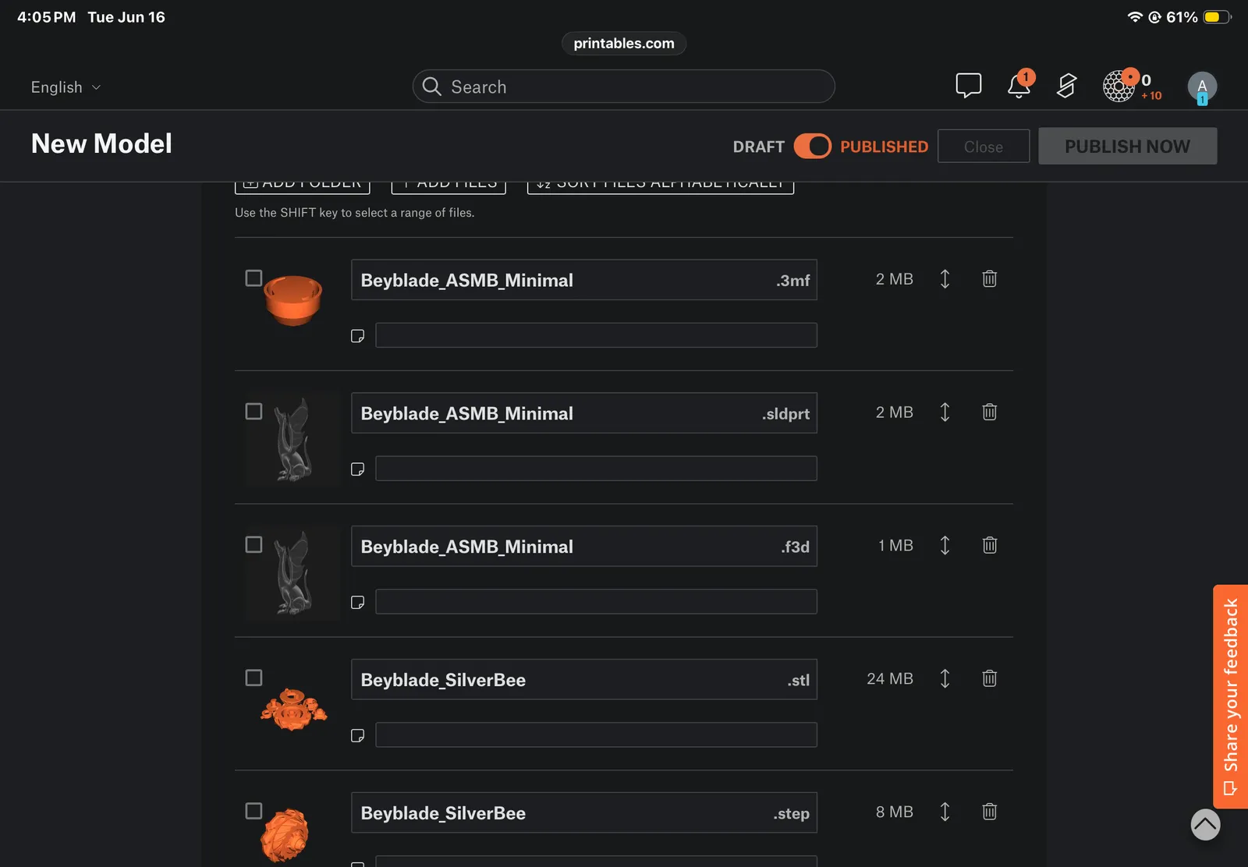
Task: Delete the Beyblade_SilverBee .stl file
Action: click(989, 679)
